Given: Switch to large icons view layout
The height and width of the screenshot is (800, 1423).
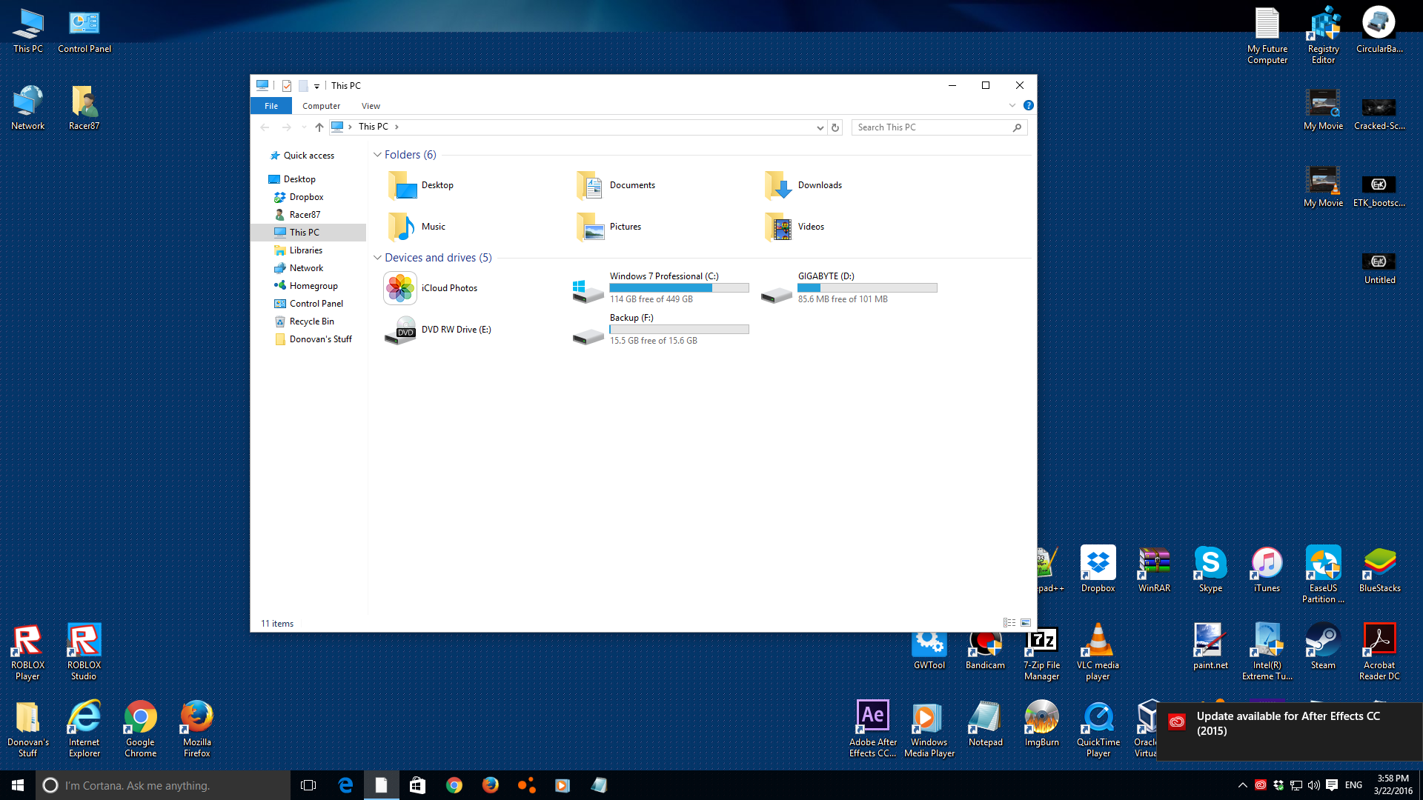Looking at the screenshot, I should click(1026, 623).
